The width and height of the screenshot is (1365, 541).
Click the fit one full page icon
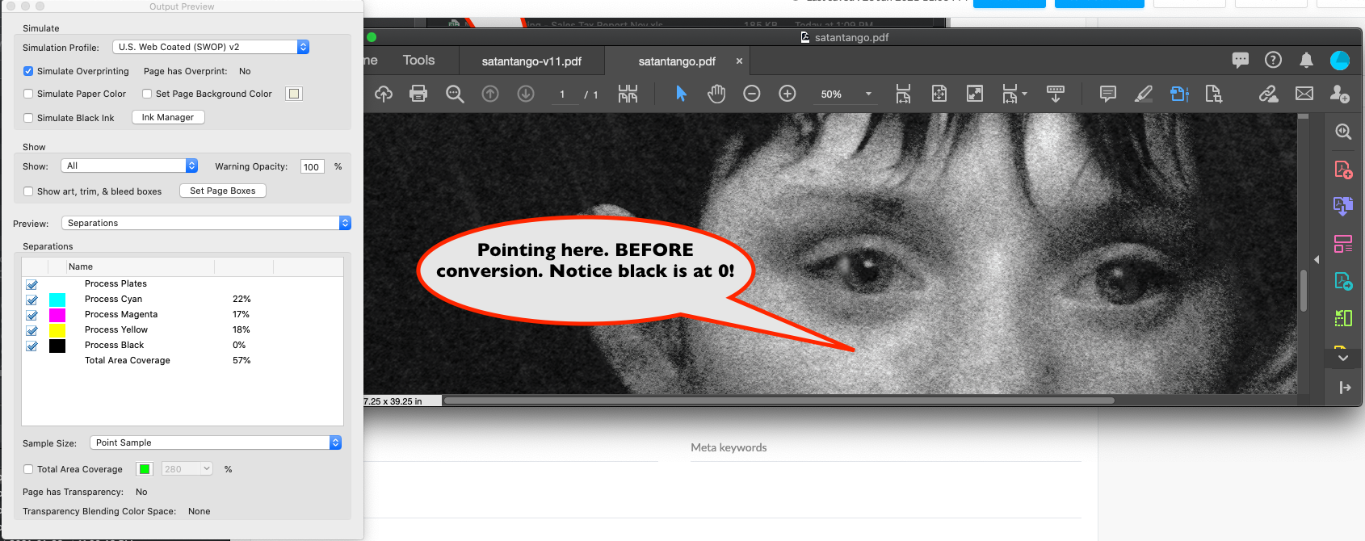939,94
